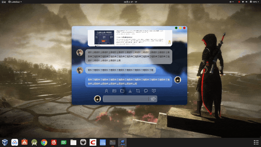Open Qt Creator from the dock
This screenshot has height=147, width=261.
pyautogui.click(x=64, y=142)
